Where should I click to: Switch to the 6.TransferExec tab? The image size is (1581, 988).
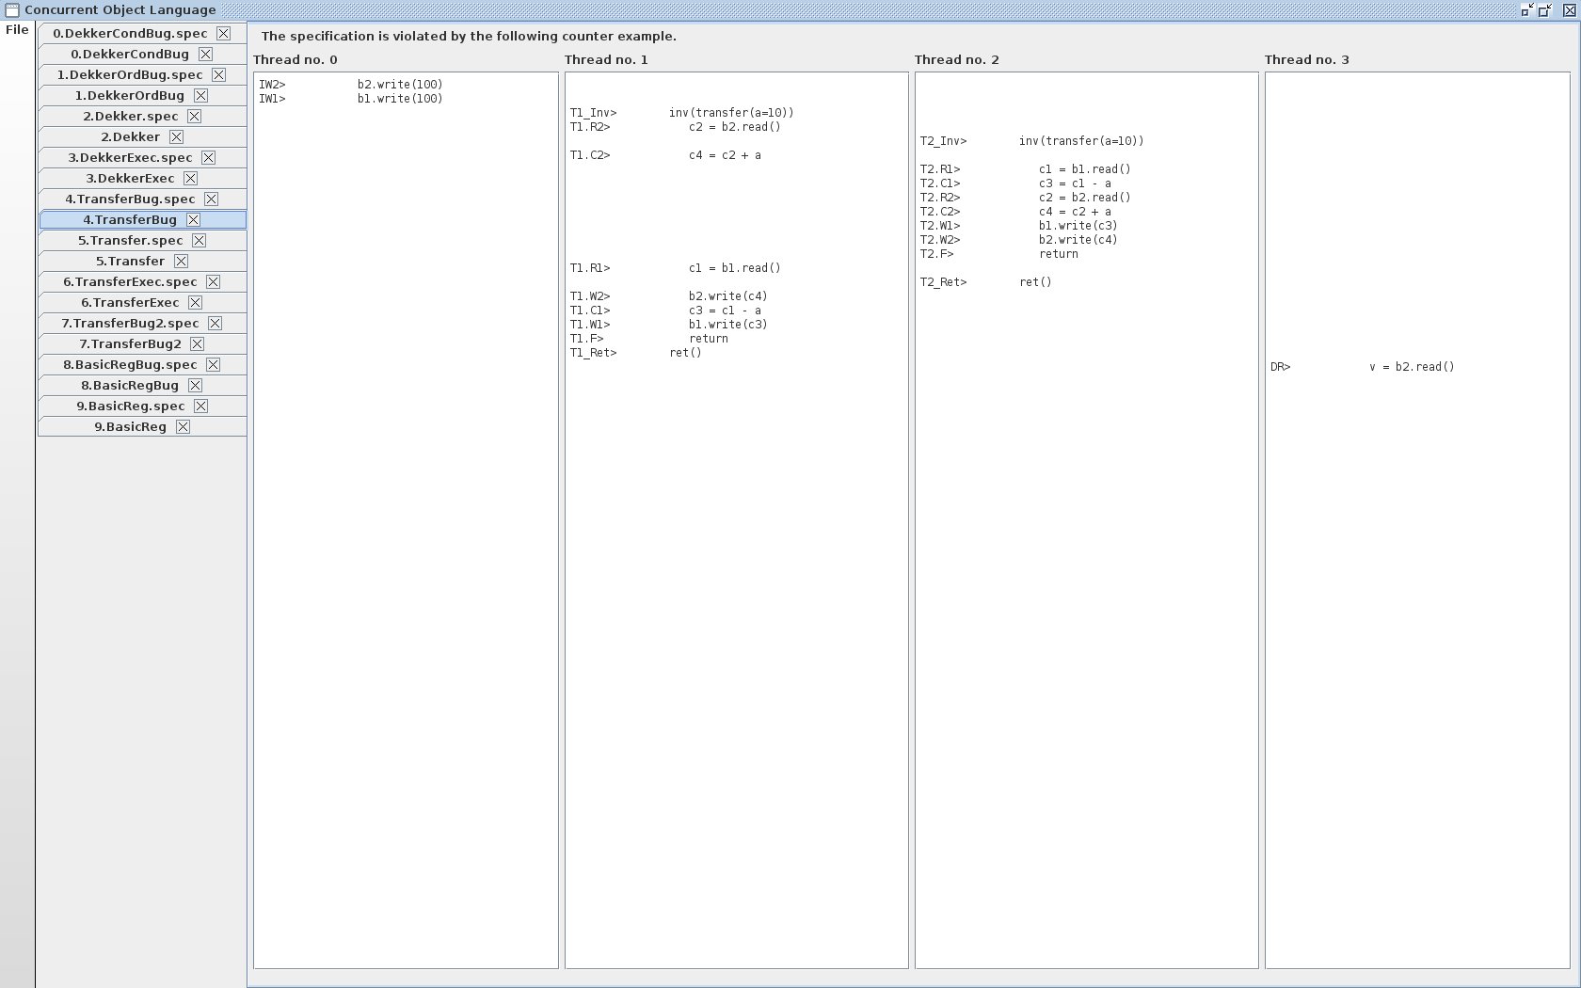point(142,302)
